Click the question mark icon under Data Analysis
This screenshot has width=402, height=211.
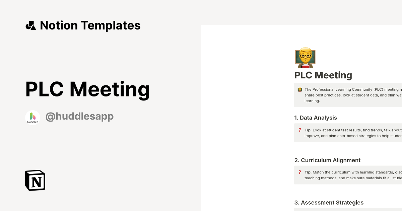tap(300, 130)
